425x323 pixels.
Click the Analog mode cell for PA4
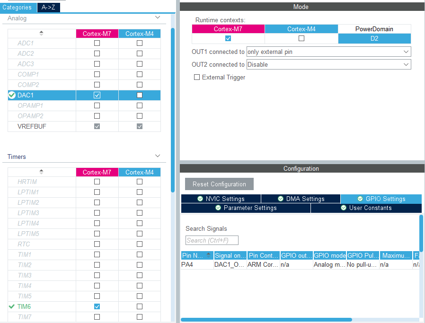click(x=329, y=264)
